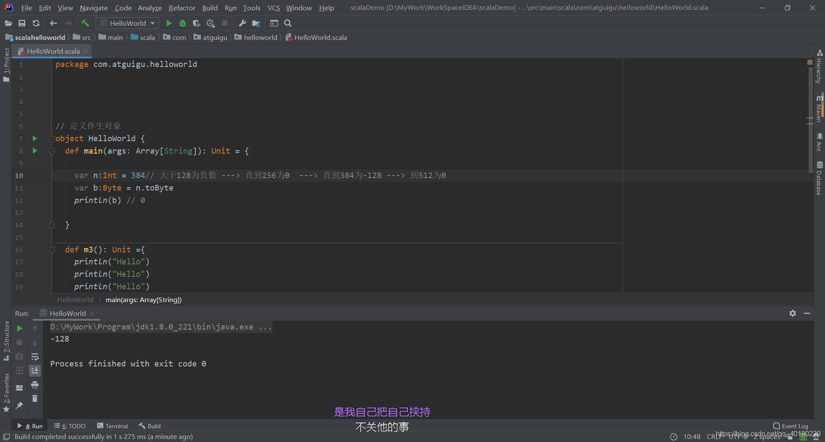Navigate back with the left arrow icon
The width and height of the screenshot is (825, 442).
pyautogui.click(x=53, y=23)
